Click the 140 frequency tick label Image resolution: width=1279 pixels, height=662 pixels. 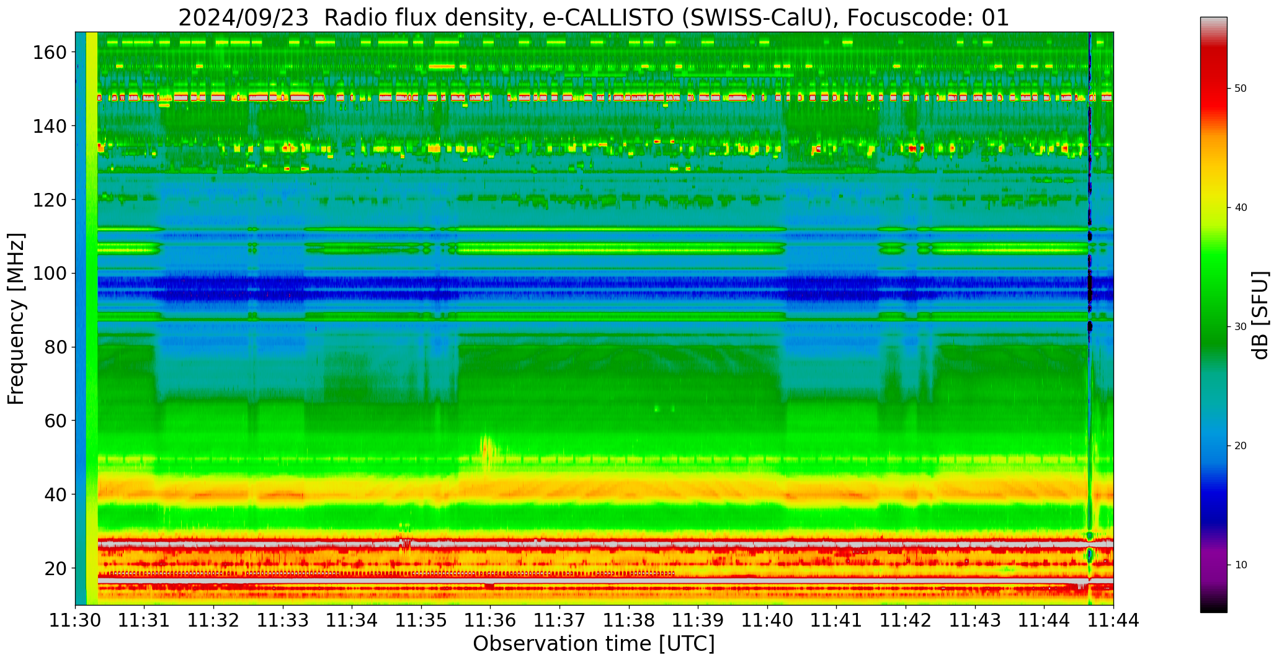coord(50,126)
